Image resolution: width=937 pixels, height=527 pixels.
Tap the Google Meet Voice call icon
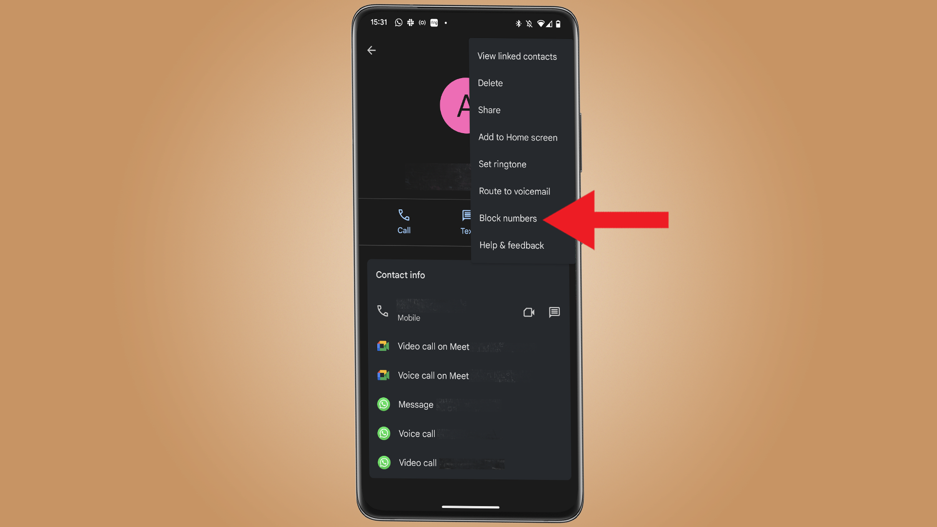coord(383,375)
